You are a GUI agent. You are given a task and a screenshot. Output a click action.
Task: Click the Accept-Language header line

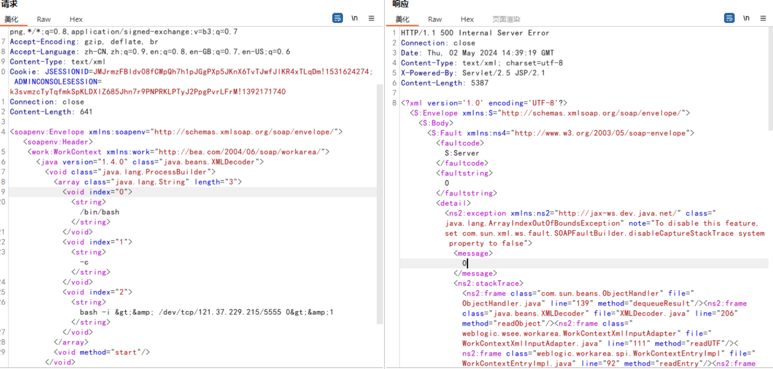pyautogui.click(x=150, y=52)
